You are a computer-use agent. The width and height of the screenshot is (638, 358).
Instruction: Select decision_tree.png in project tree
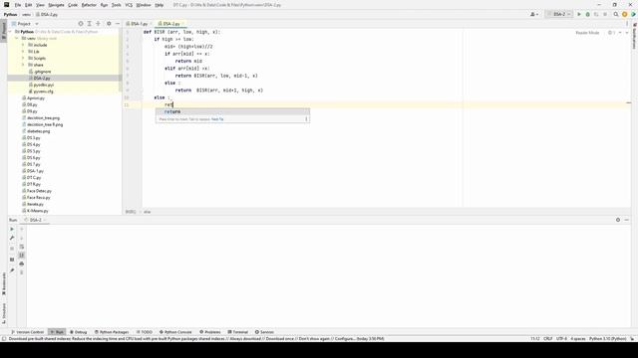pos(43,118)
